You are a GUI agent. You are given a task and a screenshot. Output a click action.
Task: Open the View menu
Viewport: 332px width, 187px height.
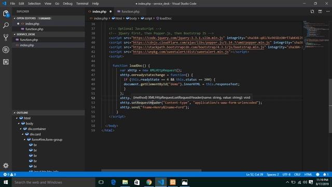pos(48,4)
